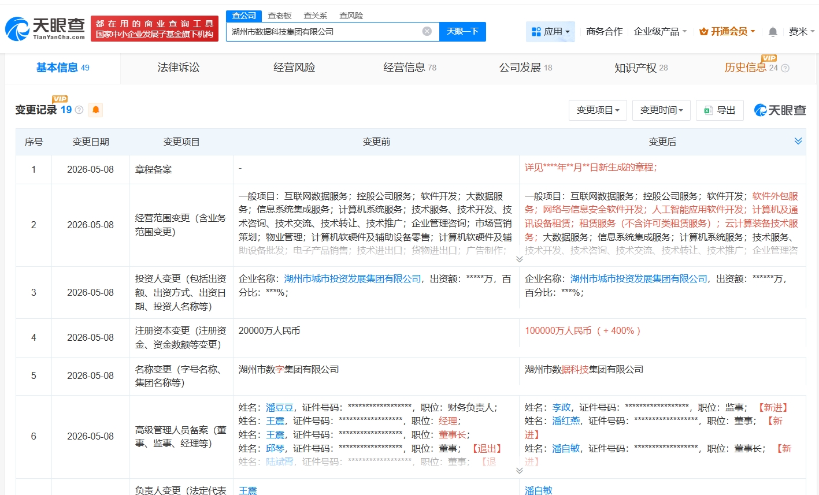Click 章程备案 in row 1

click(x=153, y=169)
